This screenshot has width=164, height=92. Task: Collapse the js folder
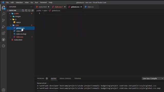(11, 19)
